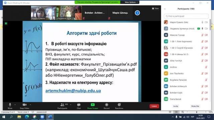
Task: Click Word zoom in plus button
Action: click(206, 112)
